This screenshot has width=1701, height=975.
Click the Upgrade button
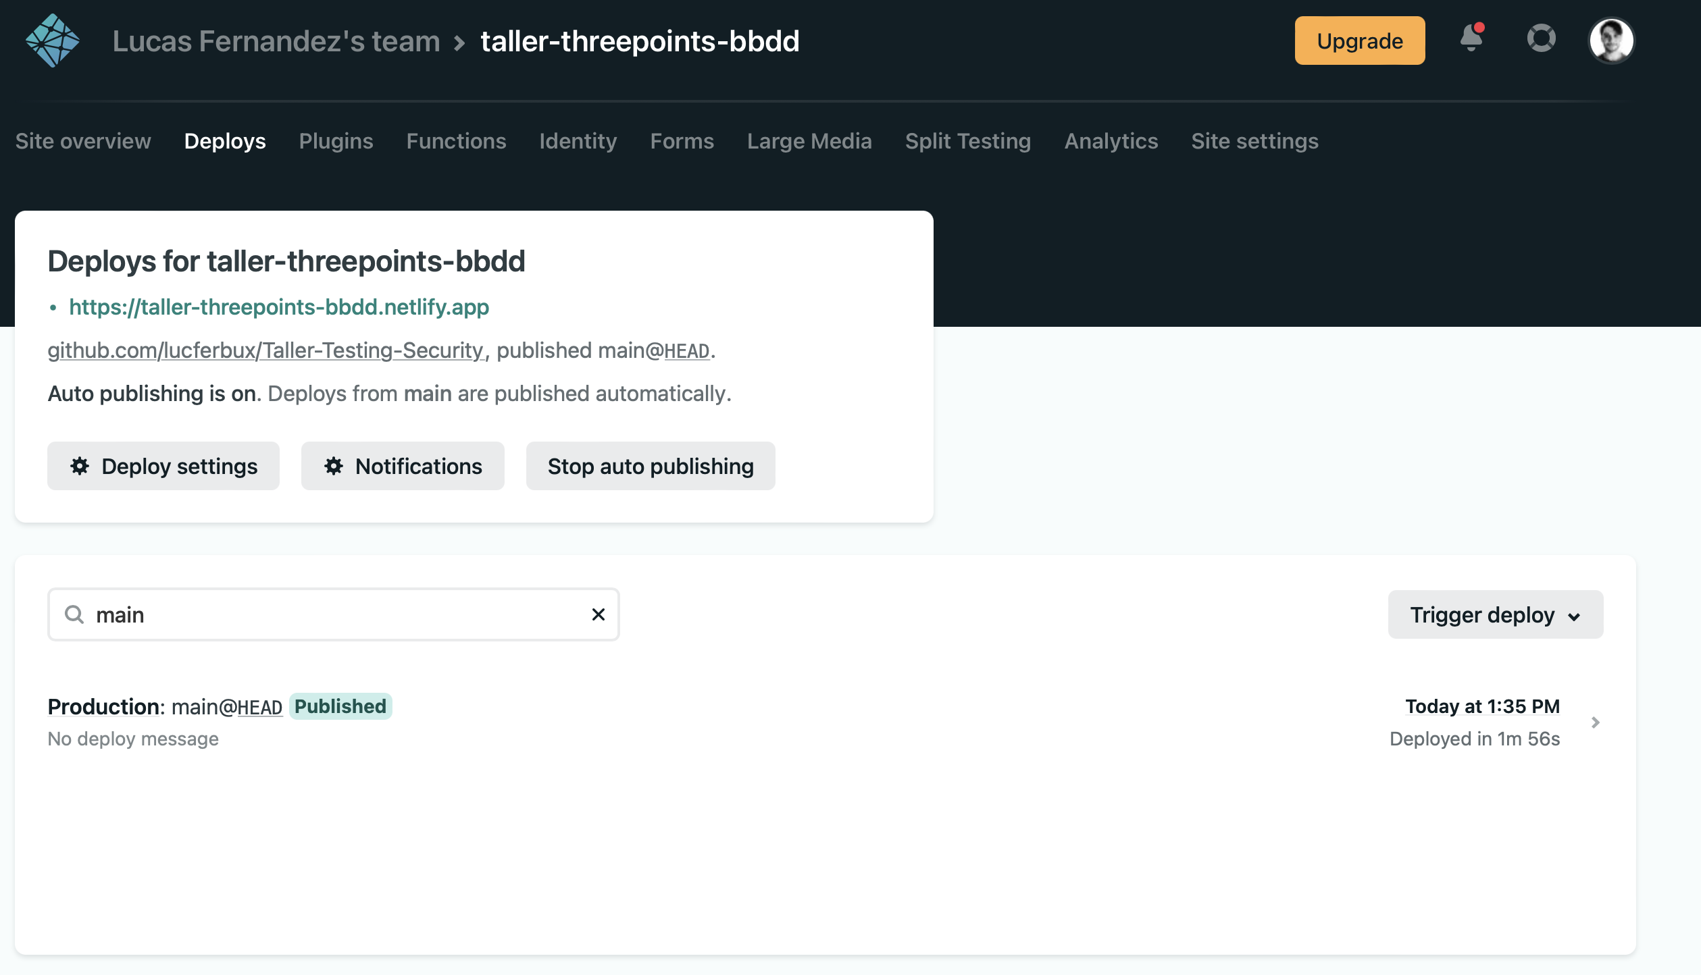(1359, 41)
